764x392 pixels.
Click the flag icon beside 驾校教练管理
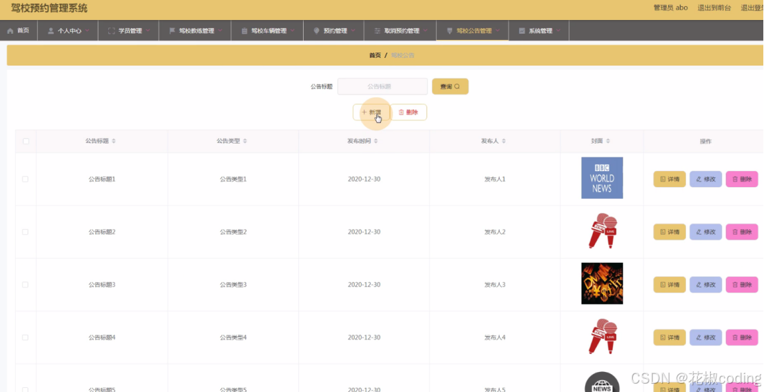coord(172,30)
